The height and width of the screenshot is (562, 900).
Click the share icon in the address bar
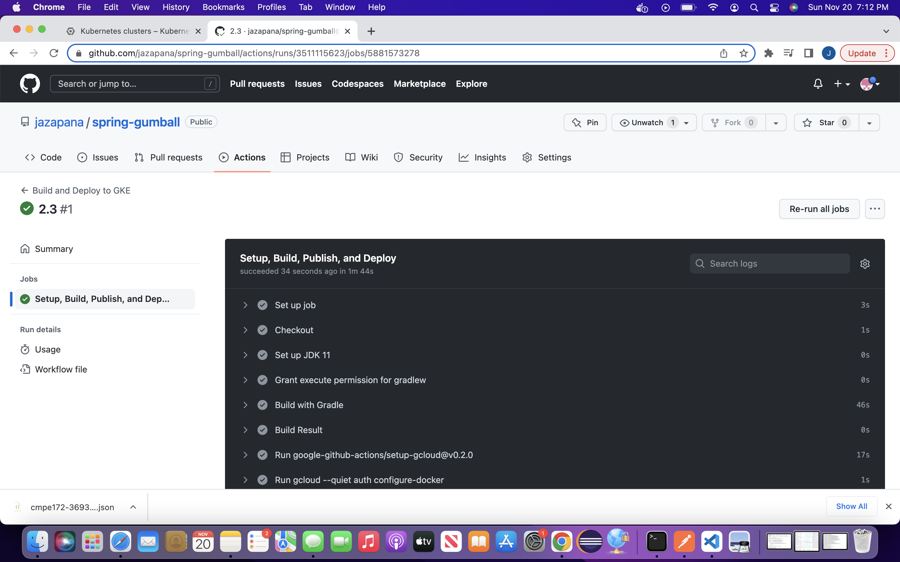coord(723,53)
